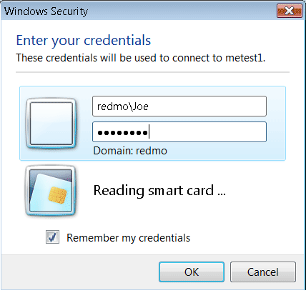Viewport: 306px width, 293px height.
Task: Toggle the Remember my credentials checkbox
Action: pos(52,237)
